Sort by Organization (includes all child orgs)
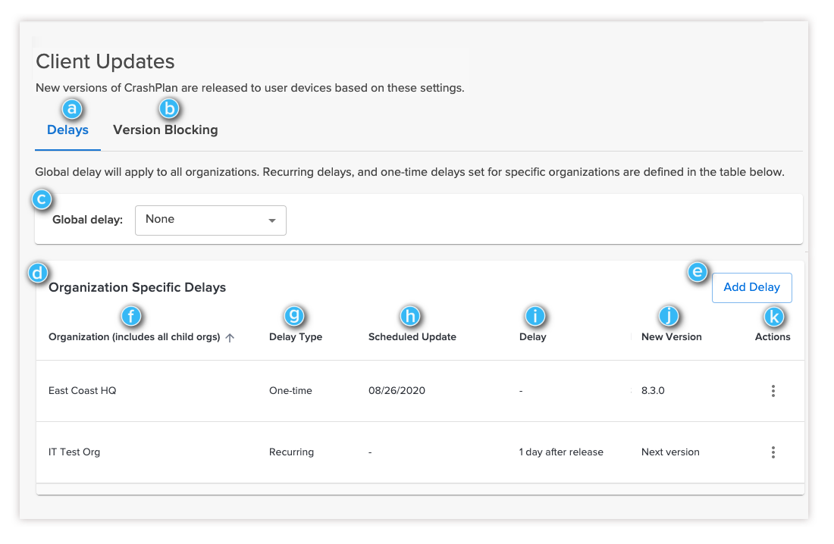Image resolution: width=834 pixels, height=544 pixels. point(134,336)
